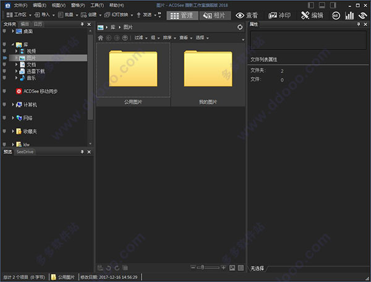Toggle the Easy-Select marker beside 文档

(x=4, y=64)
